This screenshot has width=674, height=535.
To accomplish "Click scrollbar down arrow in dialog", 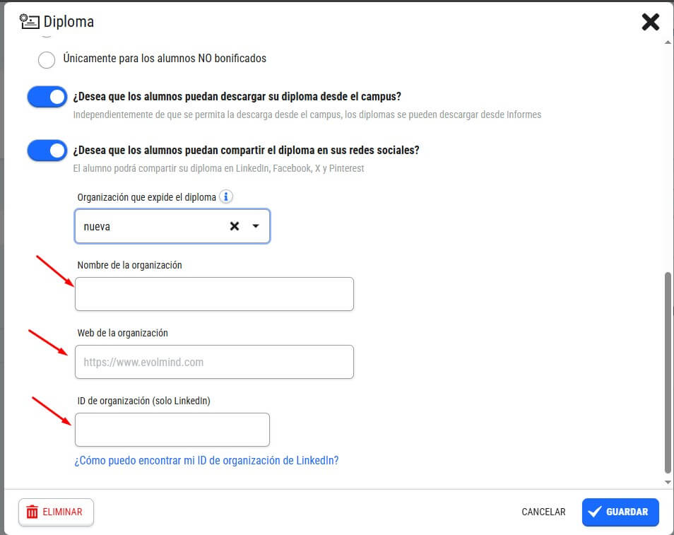I will pos(668,482).
